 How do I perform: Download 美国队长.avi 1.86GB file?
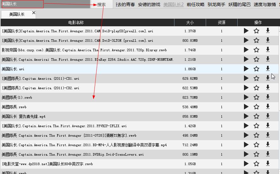tap(268, 68)
